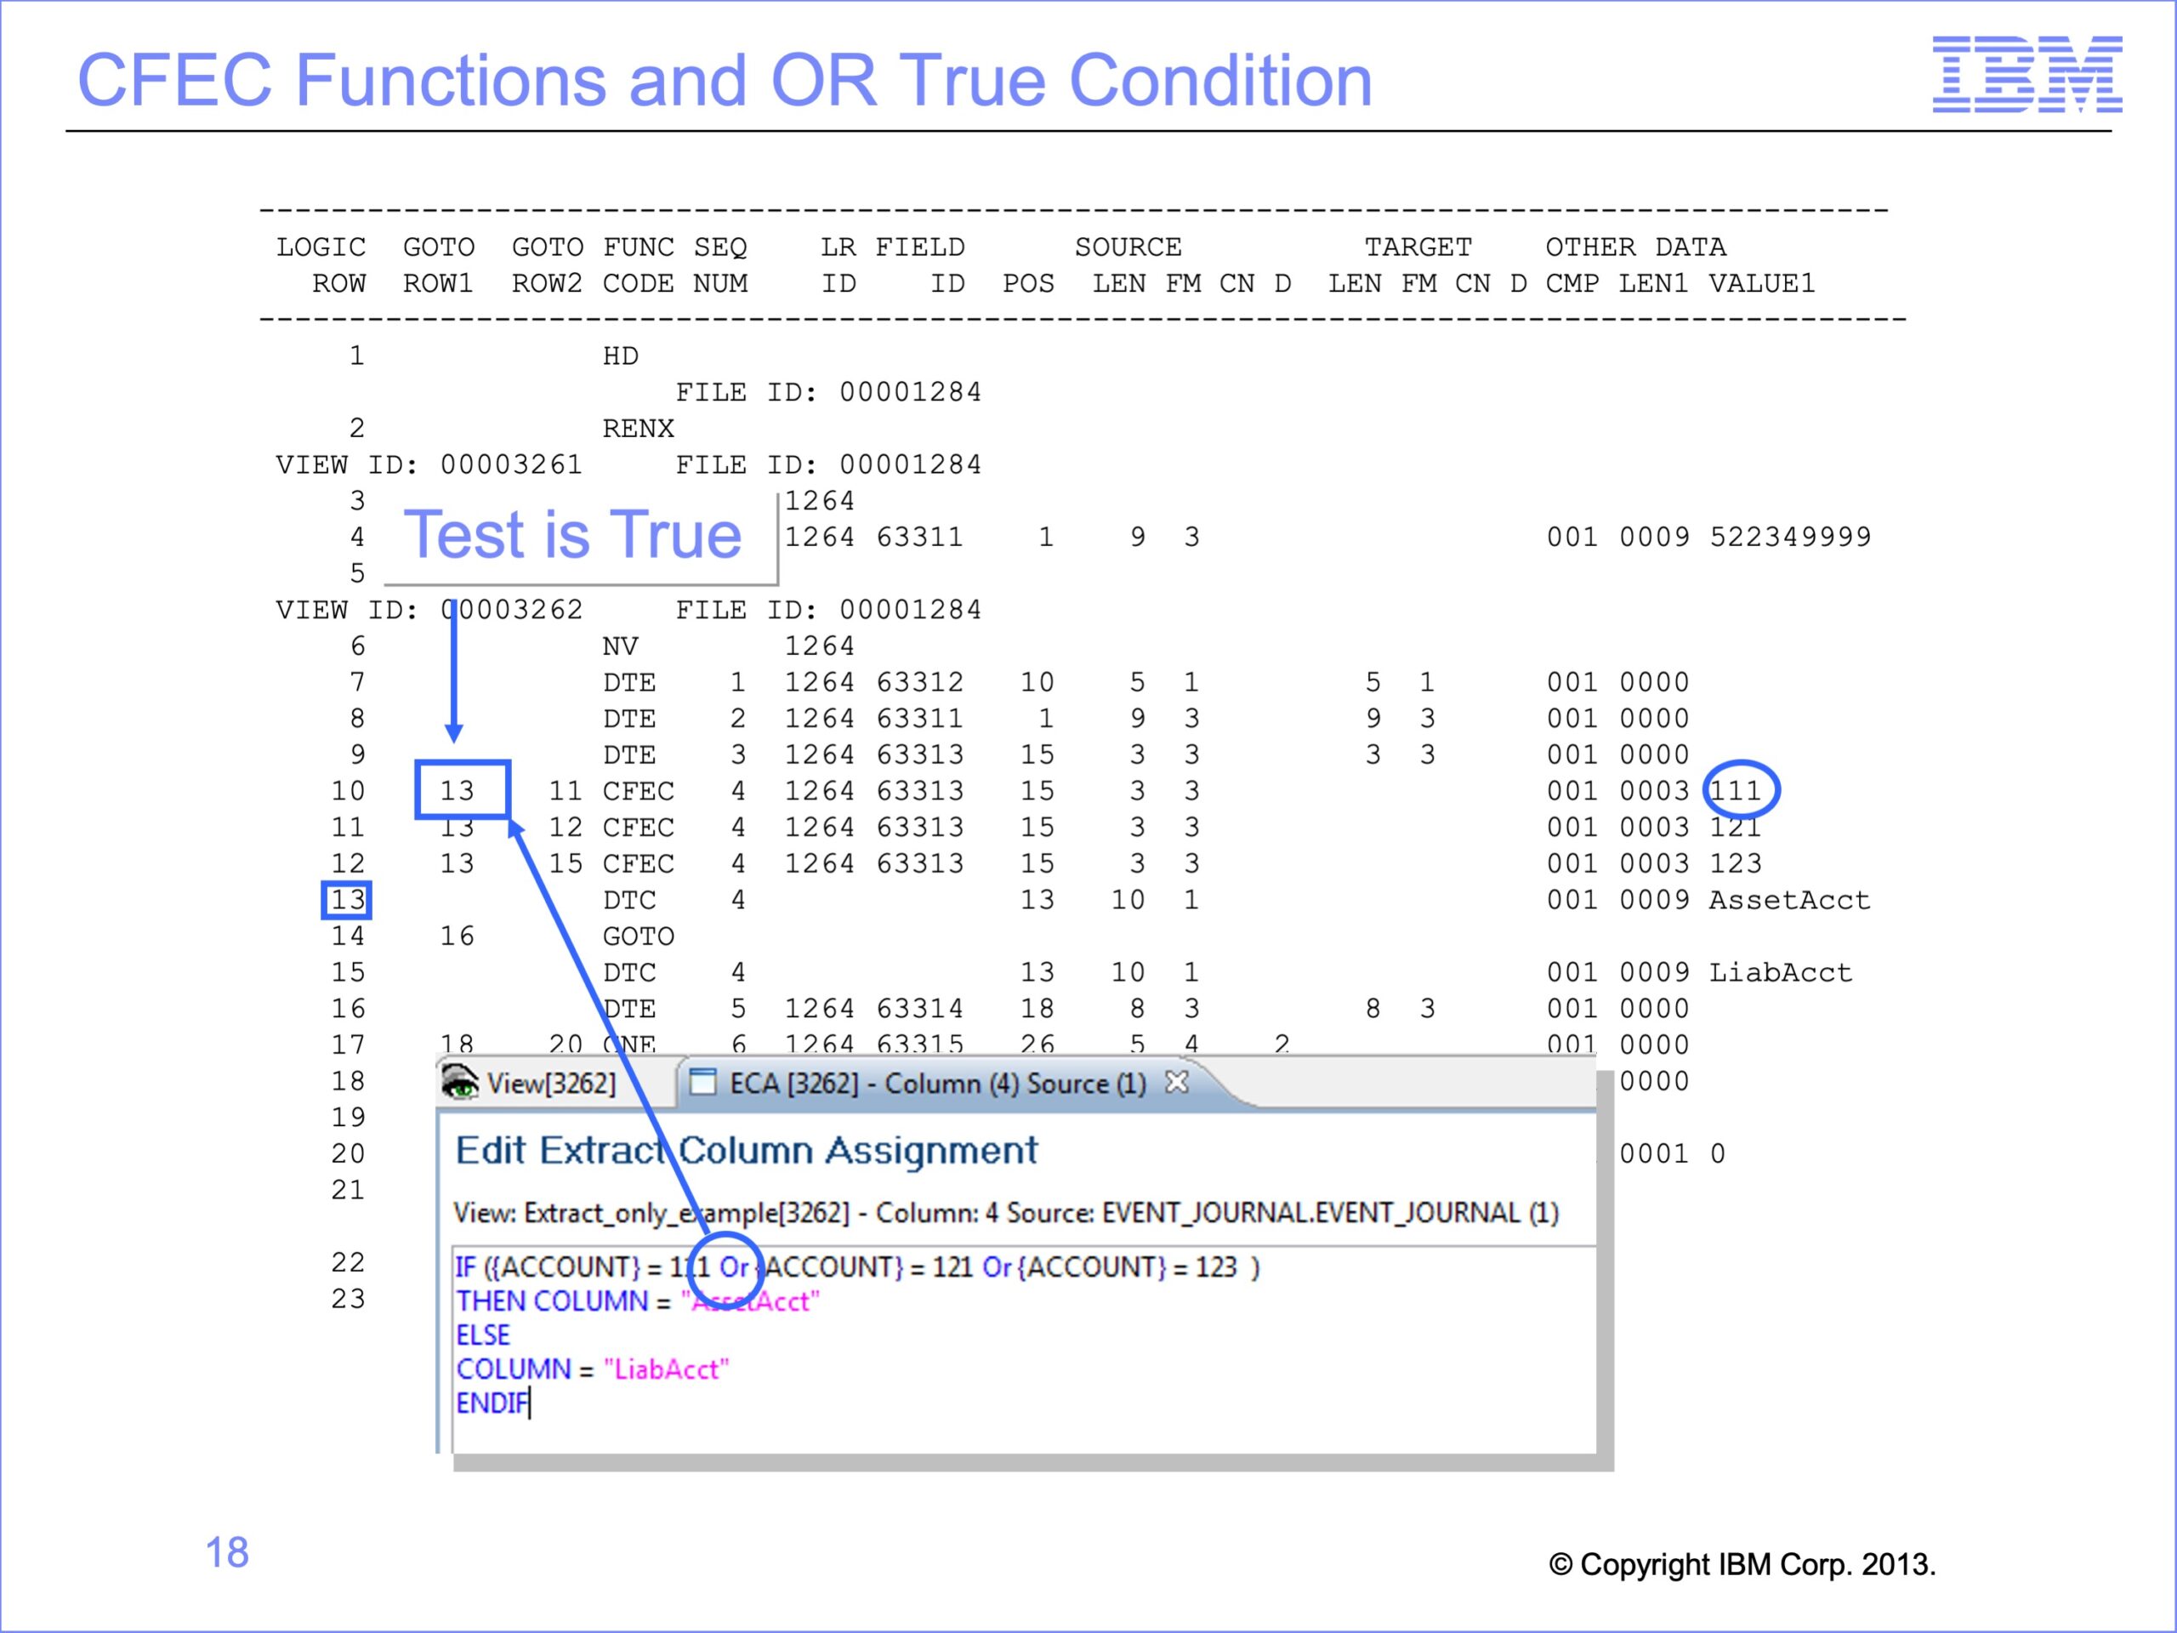Click the GOTO ROW1 value 16 in row 14
The image size is (2177, 1633).
click(457, 936)
